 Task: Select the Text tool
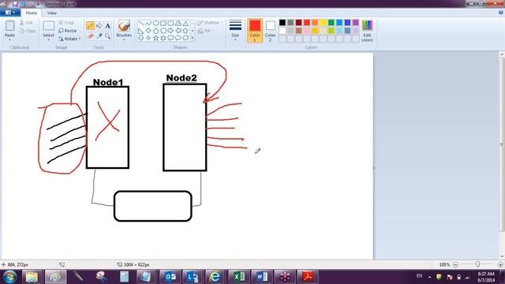point(107,25)
